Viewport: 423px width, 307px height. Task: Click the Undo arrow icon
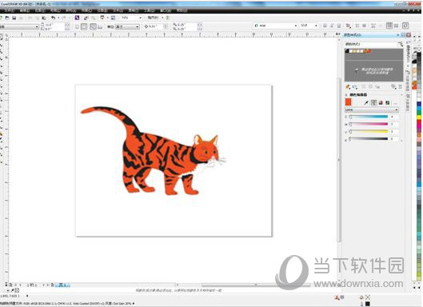[x=53, y=18]
